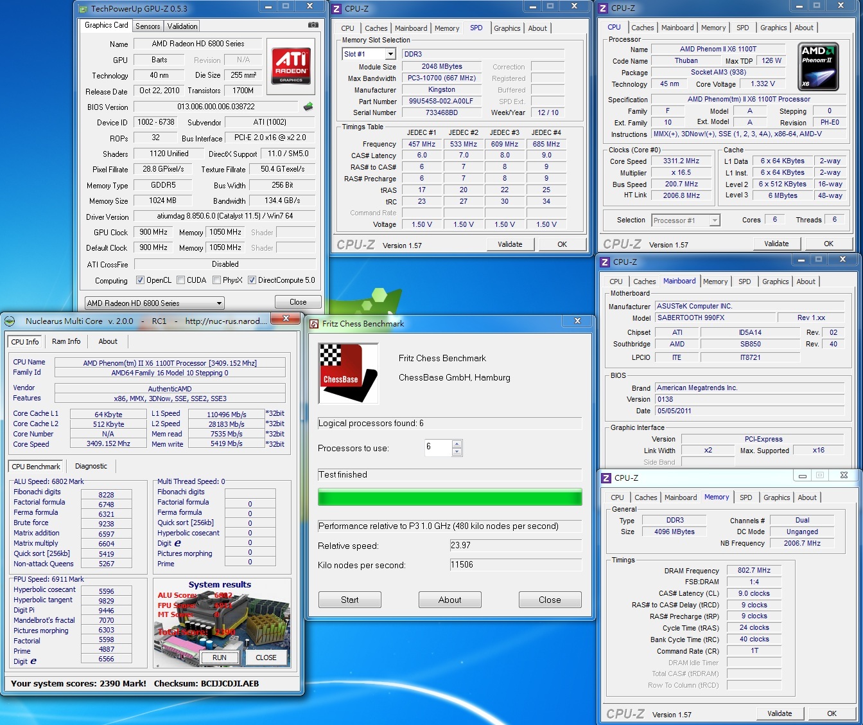Screen dimensions: 863x725
Task: Click the ATI Radeon graphics logo
Action: click(x=291, y=66)
